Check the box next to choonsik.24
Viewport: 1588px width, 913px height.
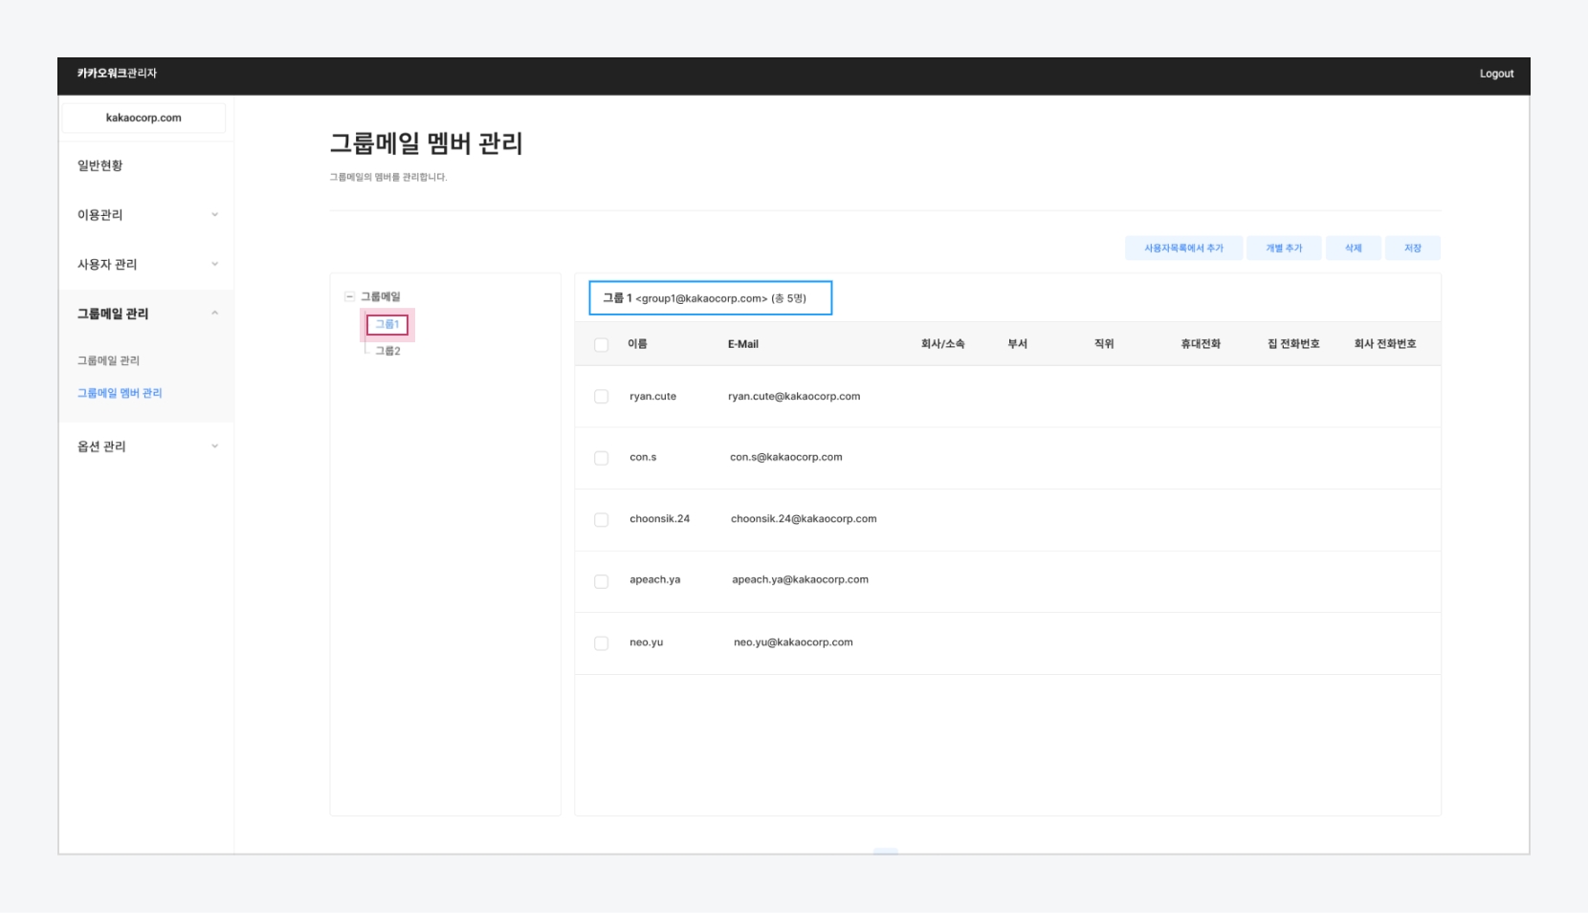click(x=601, y=520)
